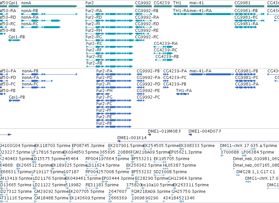Screen dimensions: 279x203
Task: Select the DME1-001K14 feature label
Action: 132,138
